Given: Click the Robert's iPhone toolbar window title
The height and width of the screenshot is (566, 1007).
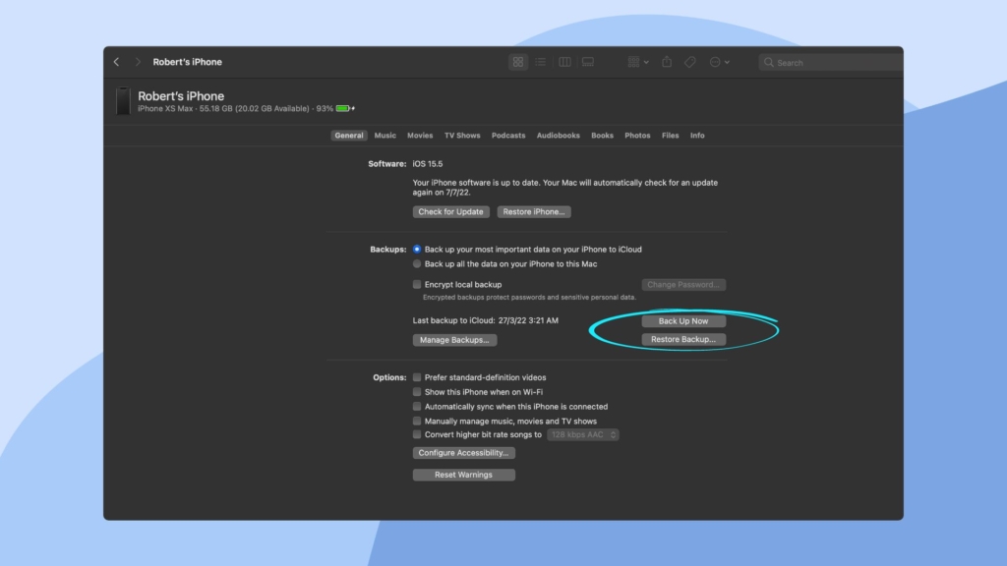Looking at the screenshot, I should click(x=188, y=62).
